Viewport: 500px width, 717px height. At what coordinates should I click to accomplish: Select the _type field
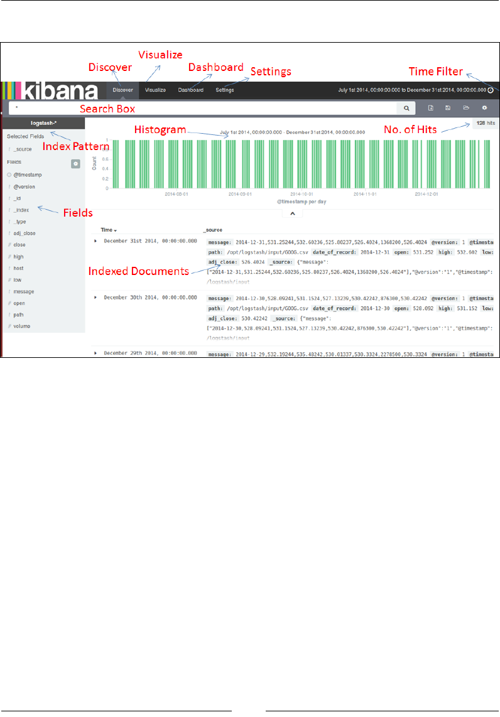click(19, 222)
